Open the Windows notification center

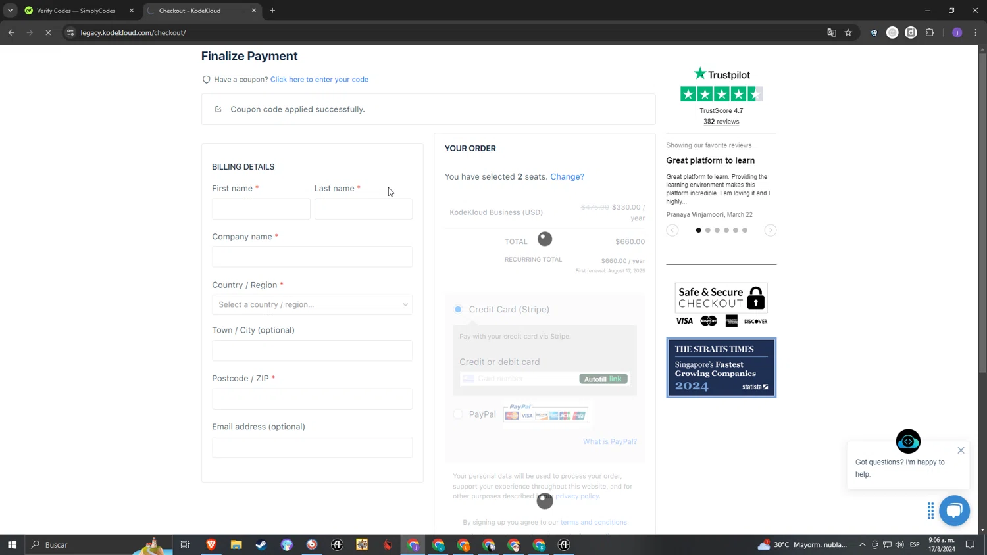click(970, 544)
